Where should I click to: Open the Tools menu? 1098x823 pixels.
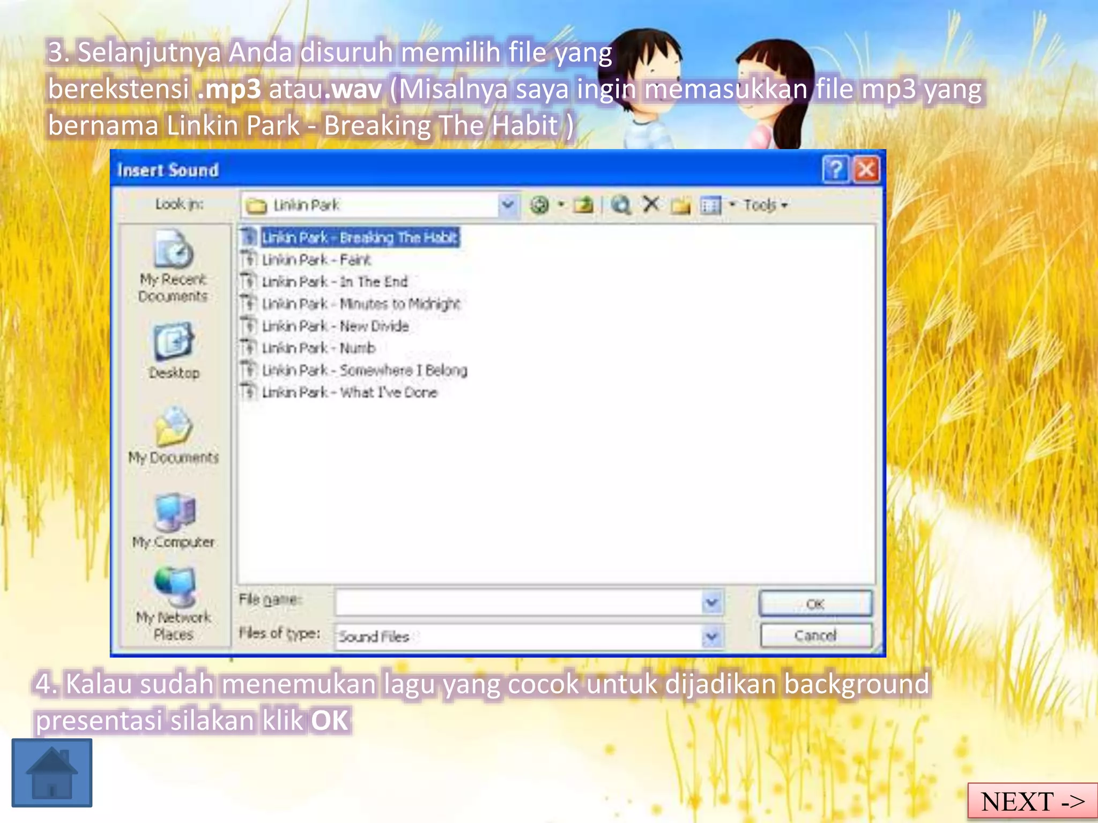pyautogui.click(x=765, y=205)
